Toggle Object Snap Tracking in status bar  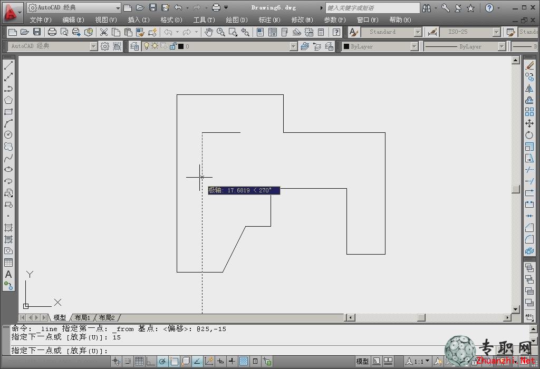[x=197, y=361]
